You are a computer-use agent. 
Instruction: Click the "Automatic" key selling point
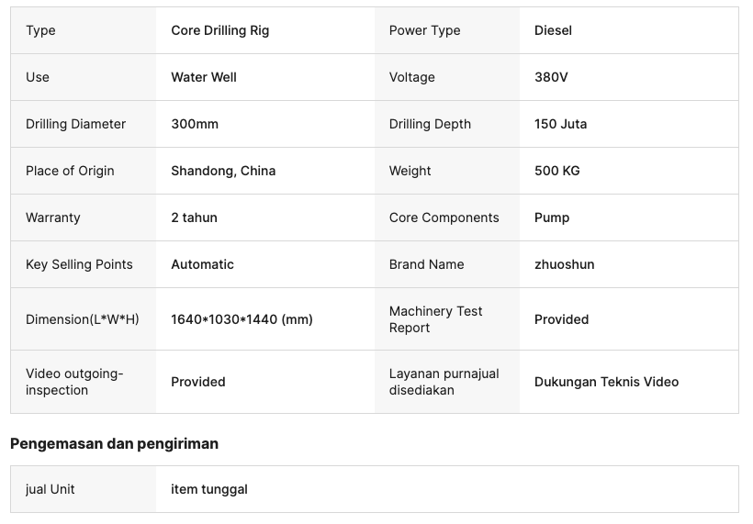pyautogui.click(x=202, y=264)
